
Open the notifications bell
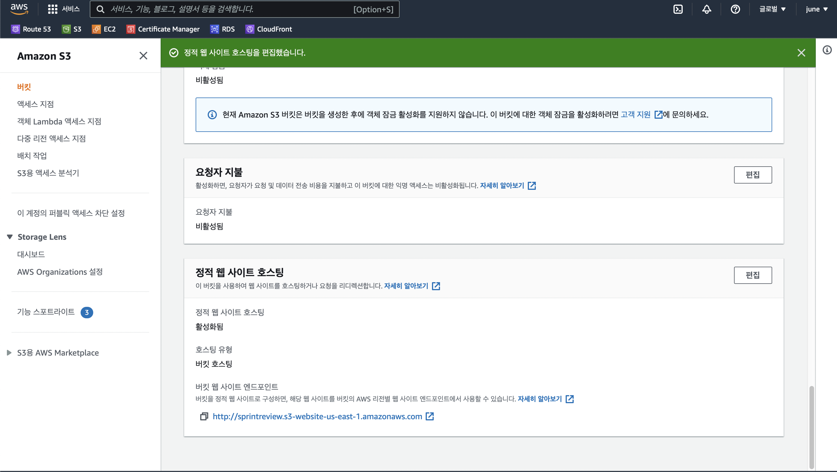[x=707, y=9]
